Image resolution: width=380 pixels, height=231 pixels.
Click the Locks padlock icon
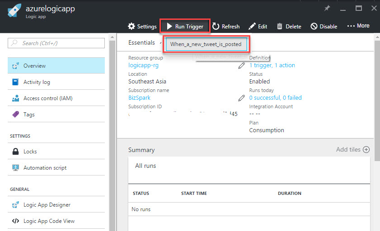[x=15, y=152]
